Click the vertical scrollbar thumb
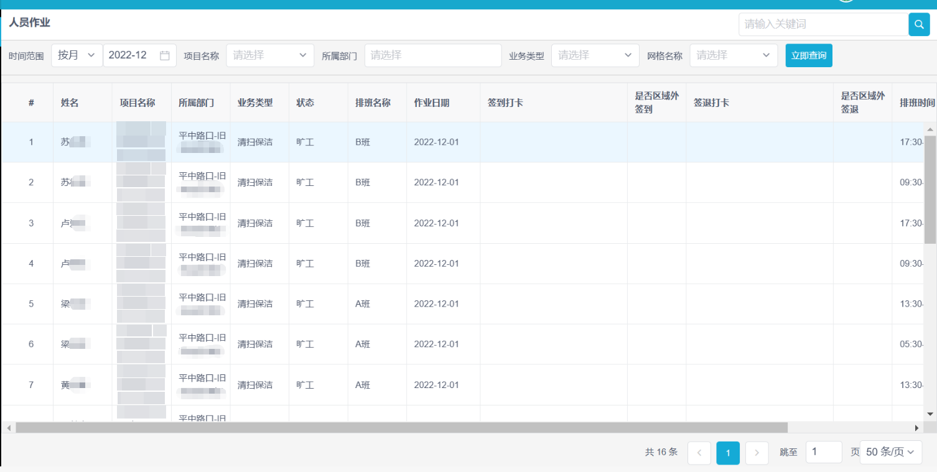 tap(930, 190)
